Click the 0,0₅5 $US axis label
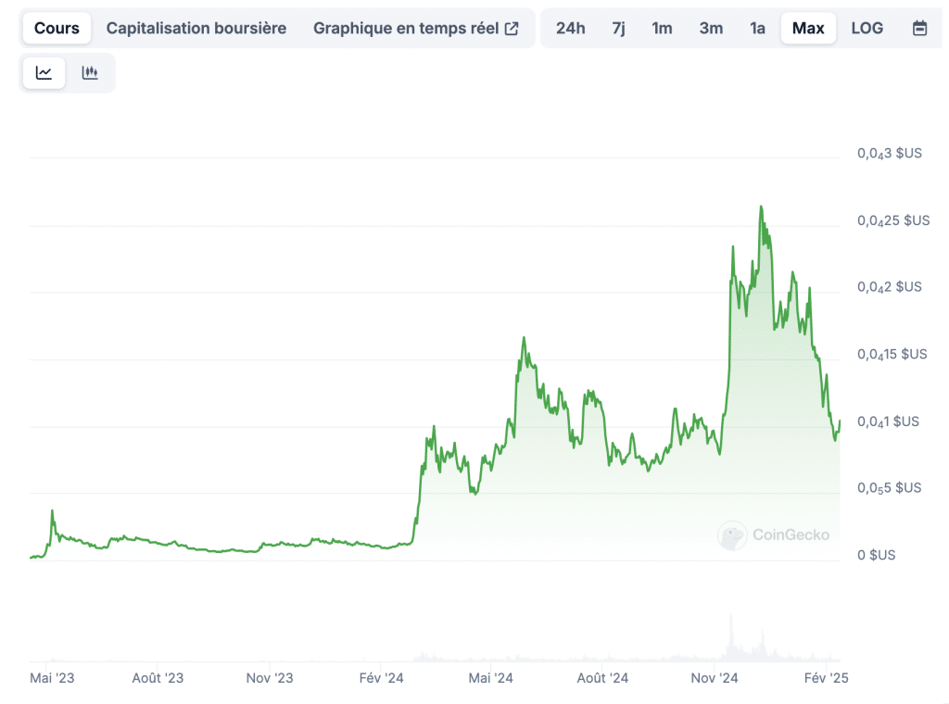Screen dimensions: 949x704 (889, 488)
